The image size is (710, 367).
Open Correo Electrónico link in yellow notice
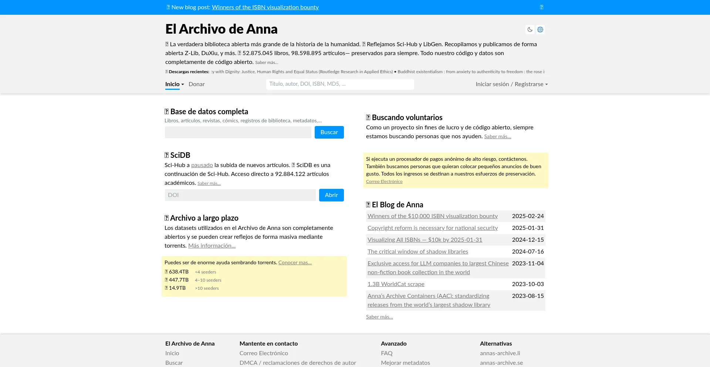[384, 181]
